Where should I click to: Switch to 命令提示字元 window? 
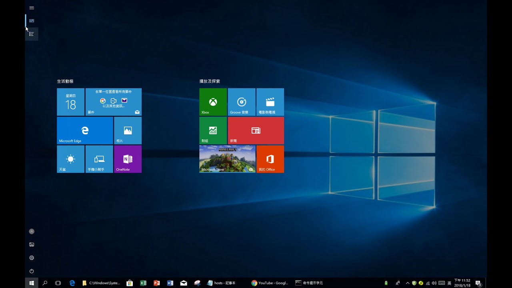pos(309,283)
